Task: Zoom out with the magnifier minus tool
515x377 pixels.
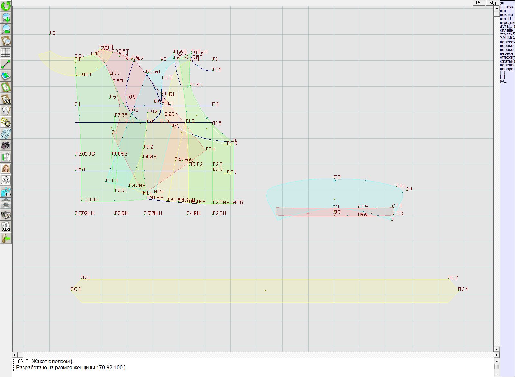Action: click(6, 29)
